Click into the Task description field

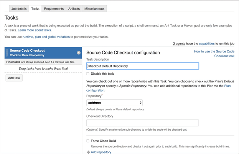pos(142,66)
